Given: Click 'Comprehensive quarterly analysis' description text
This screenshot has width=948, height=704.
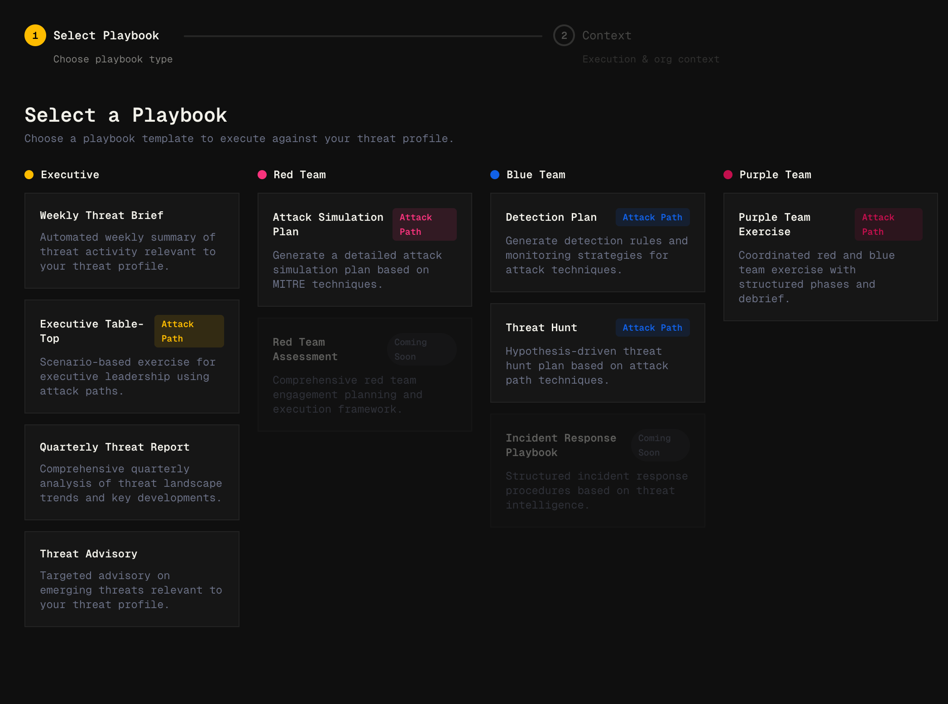Looking at the screenshot, I should (x=131, y=483).
